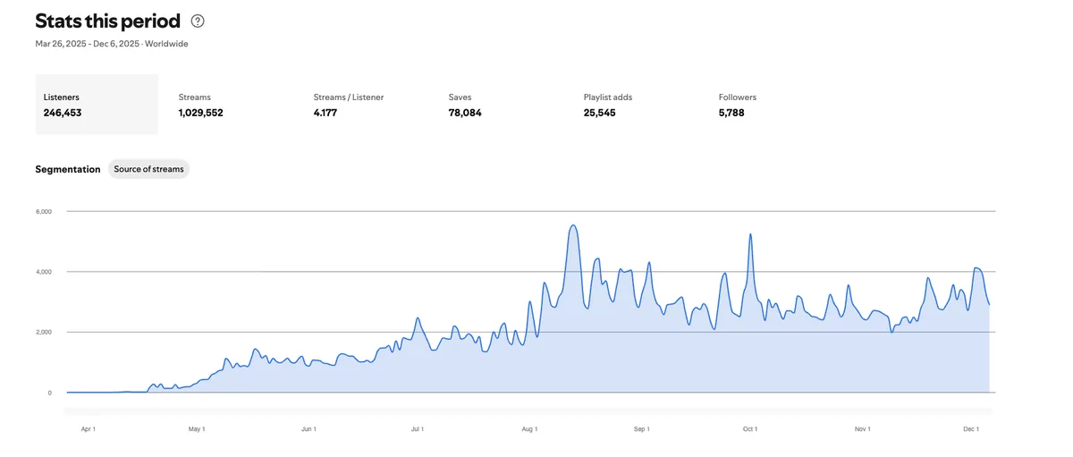This screenshot has width=1073, height=457.
Task: Click the 4.177 streams per listener value
Action: [x=325, y=113]
